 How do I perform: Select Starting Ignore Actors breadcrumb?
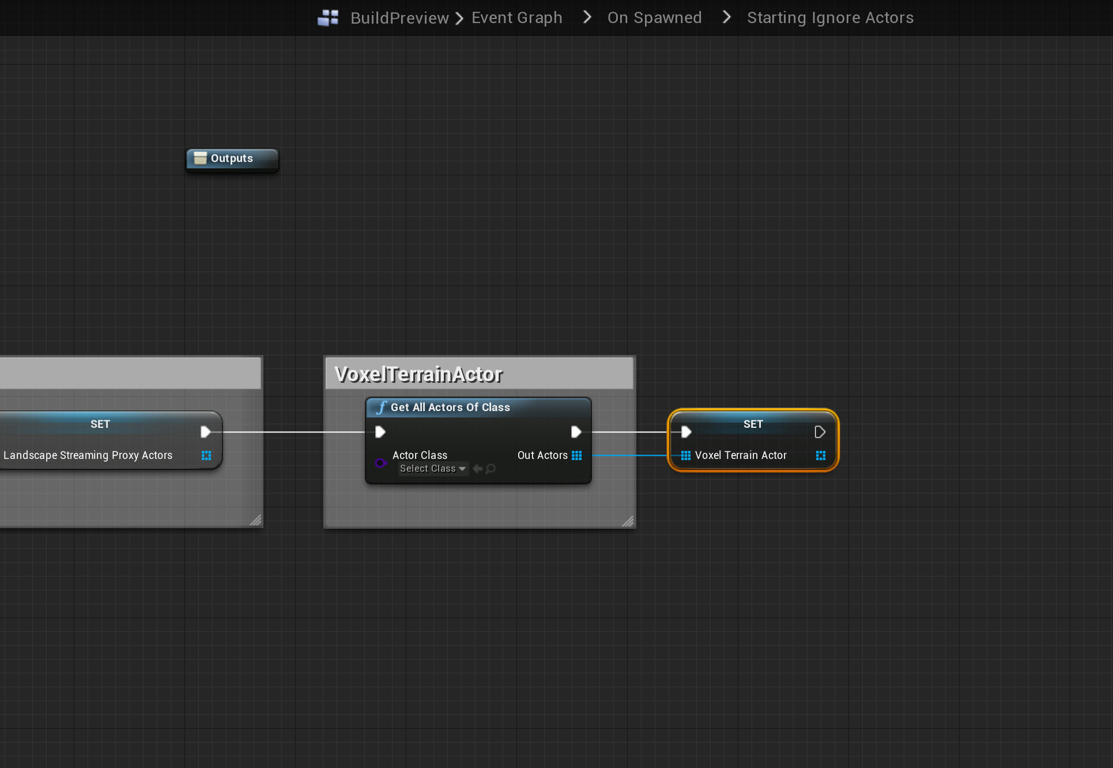tap(829, 18)
